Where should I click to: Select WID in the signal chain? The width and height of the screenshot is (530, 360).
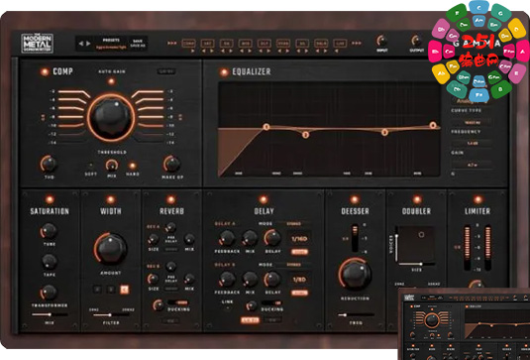point(246,43)
